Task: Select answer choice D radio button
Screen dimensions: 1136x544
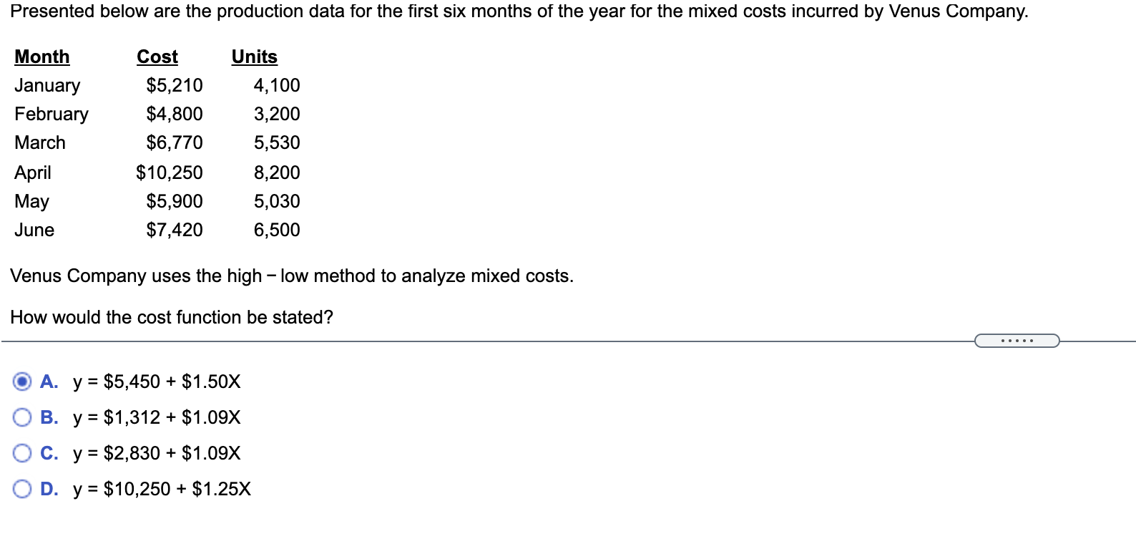Action: click(x=22, y=489)
